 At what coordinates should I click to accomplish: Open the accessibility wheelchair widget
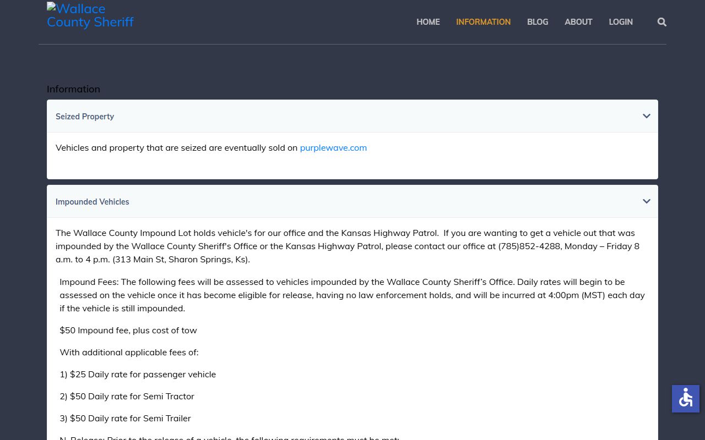pyautogui.click(x=686, y=399)
